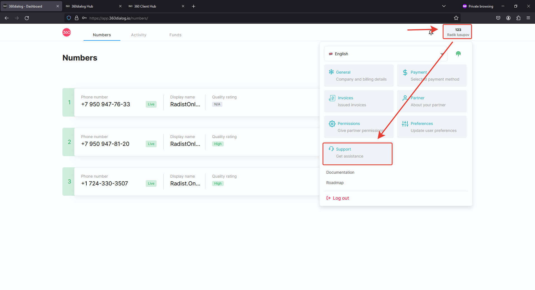Viewport: 535px width, 290px height.
Task: Click display name Radist.On... in row 3
Action: tap(185, 183)
